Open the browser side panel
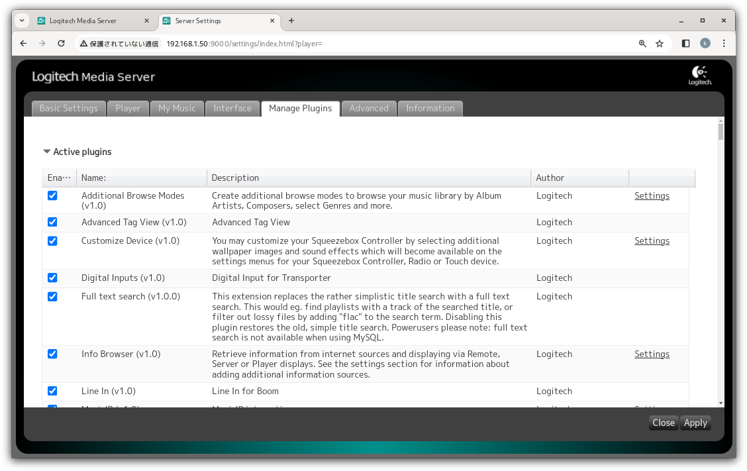Image resolution: width=747 pixels, height=471 pixels. pos(686,43)
